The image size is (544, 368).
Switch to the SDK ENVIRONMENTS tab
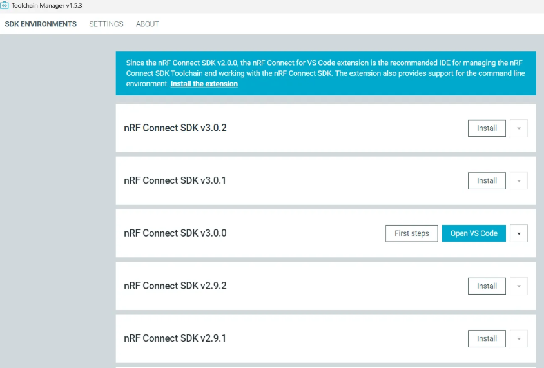[x=41, y=24]
